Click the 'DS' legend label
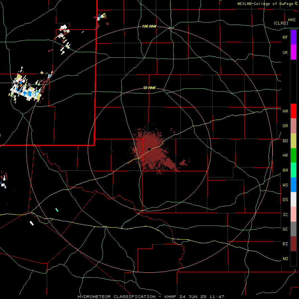The width and height of the screenshot is (299, 299). pyautogui.click(x=285, y=199)
